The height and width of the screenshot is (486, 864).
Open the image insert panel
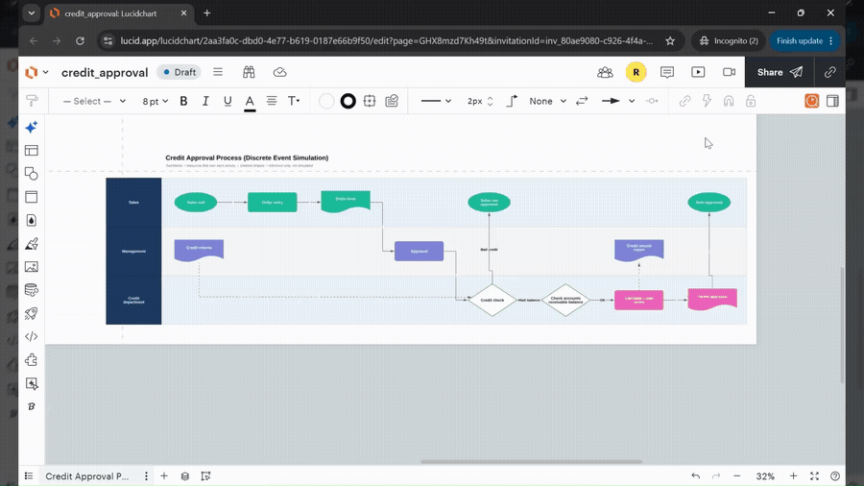[x=32, y=267]
